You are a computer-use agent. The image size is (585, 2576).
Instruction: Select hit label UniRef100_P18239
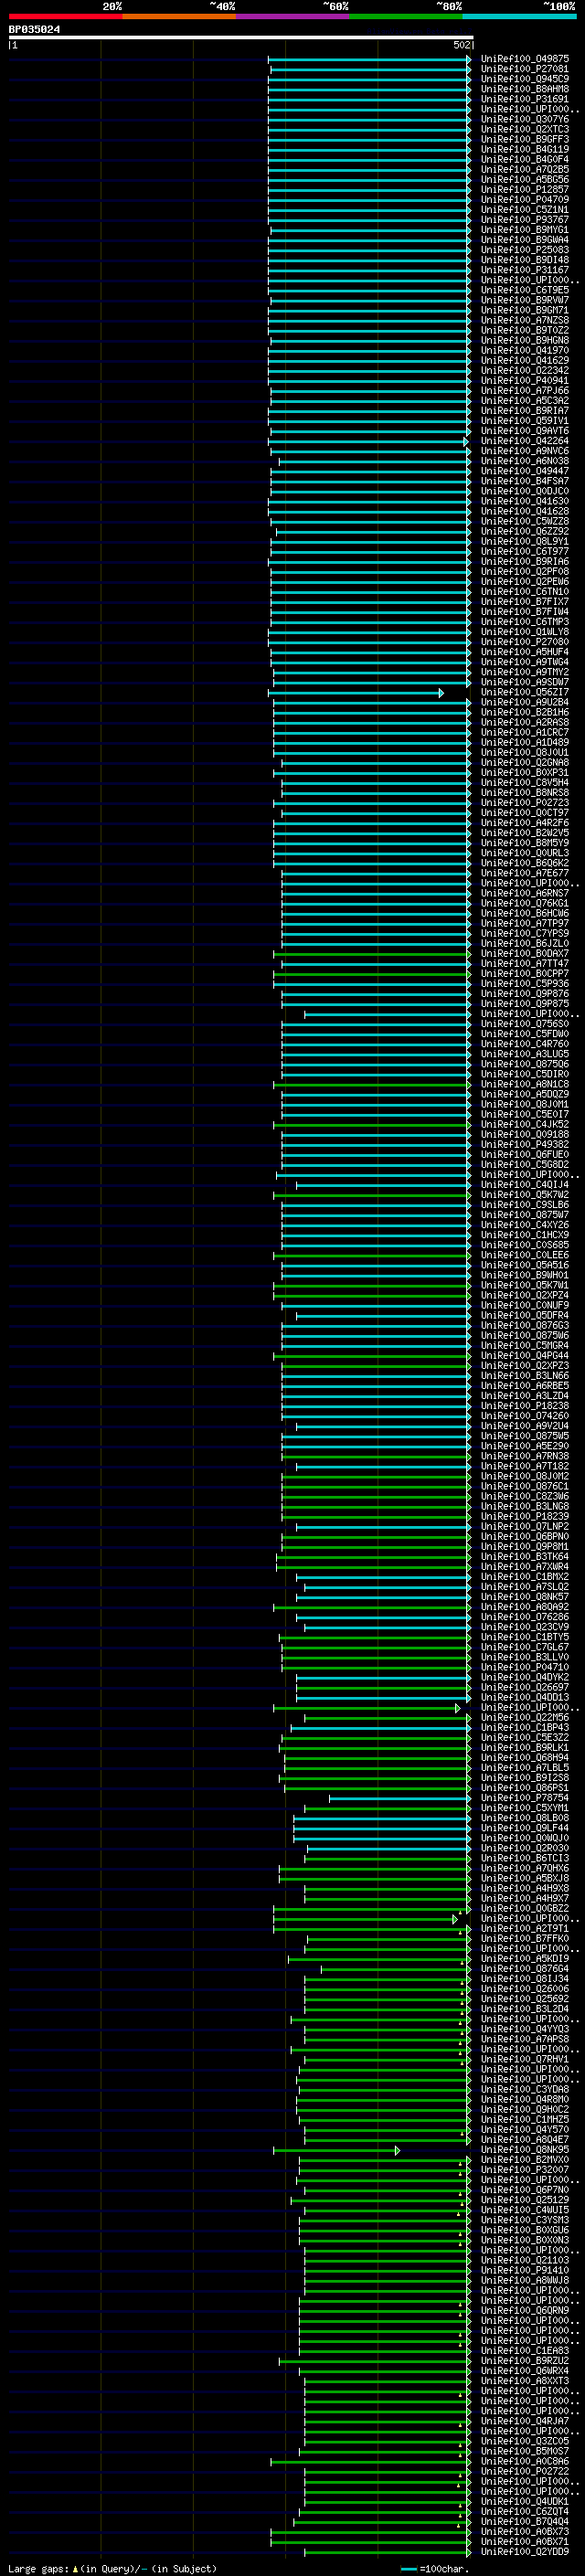point(525,1516)
